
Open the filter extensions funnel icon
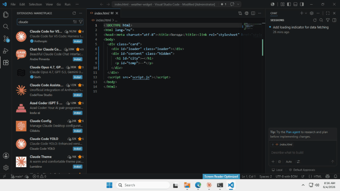(81, 22)
